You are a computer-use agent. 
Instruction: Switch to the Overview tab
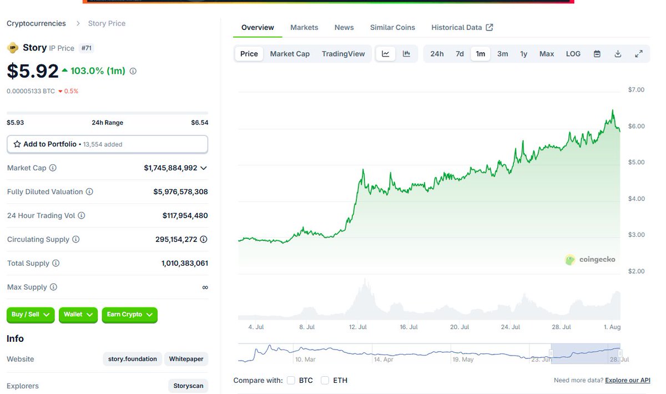(x=258, y=27)
